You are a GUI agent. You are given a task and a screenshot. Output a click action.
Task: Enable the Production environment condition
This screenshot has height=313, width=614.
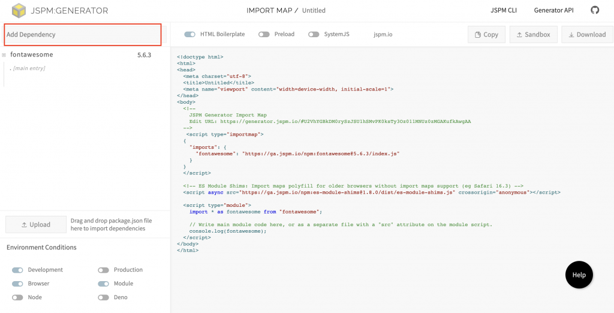pyautogui.click(x=103, y=270)
